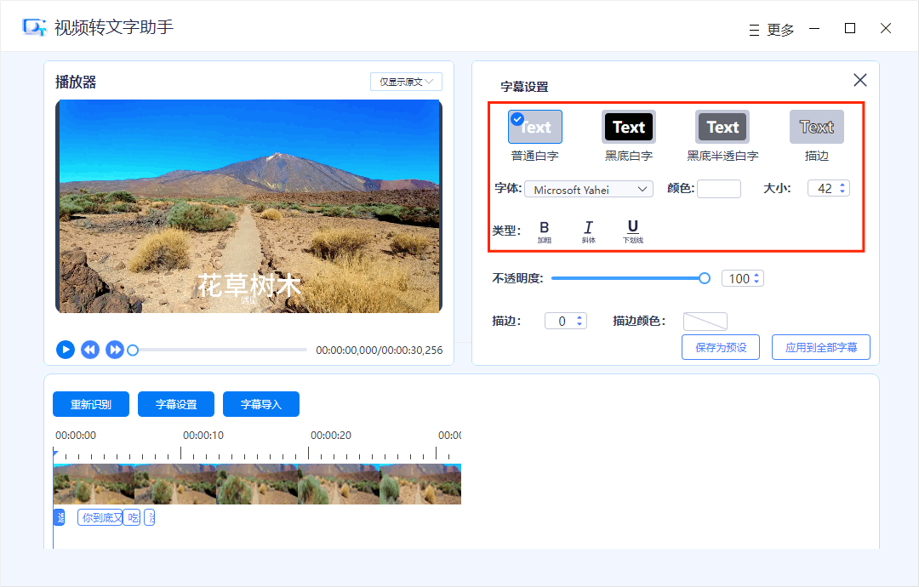Image resolution: width=919 pixels, height=587 pixels.
Task: Click the font size stepper arrows
Action: pos(842,188)
